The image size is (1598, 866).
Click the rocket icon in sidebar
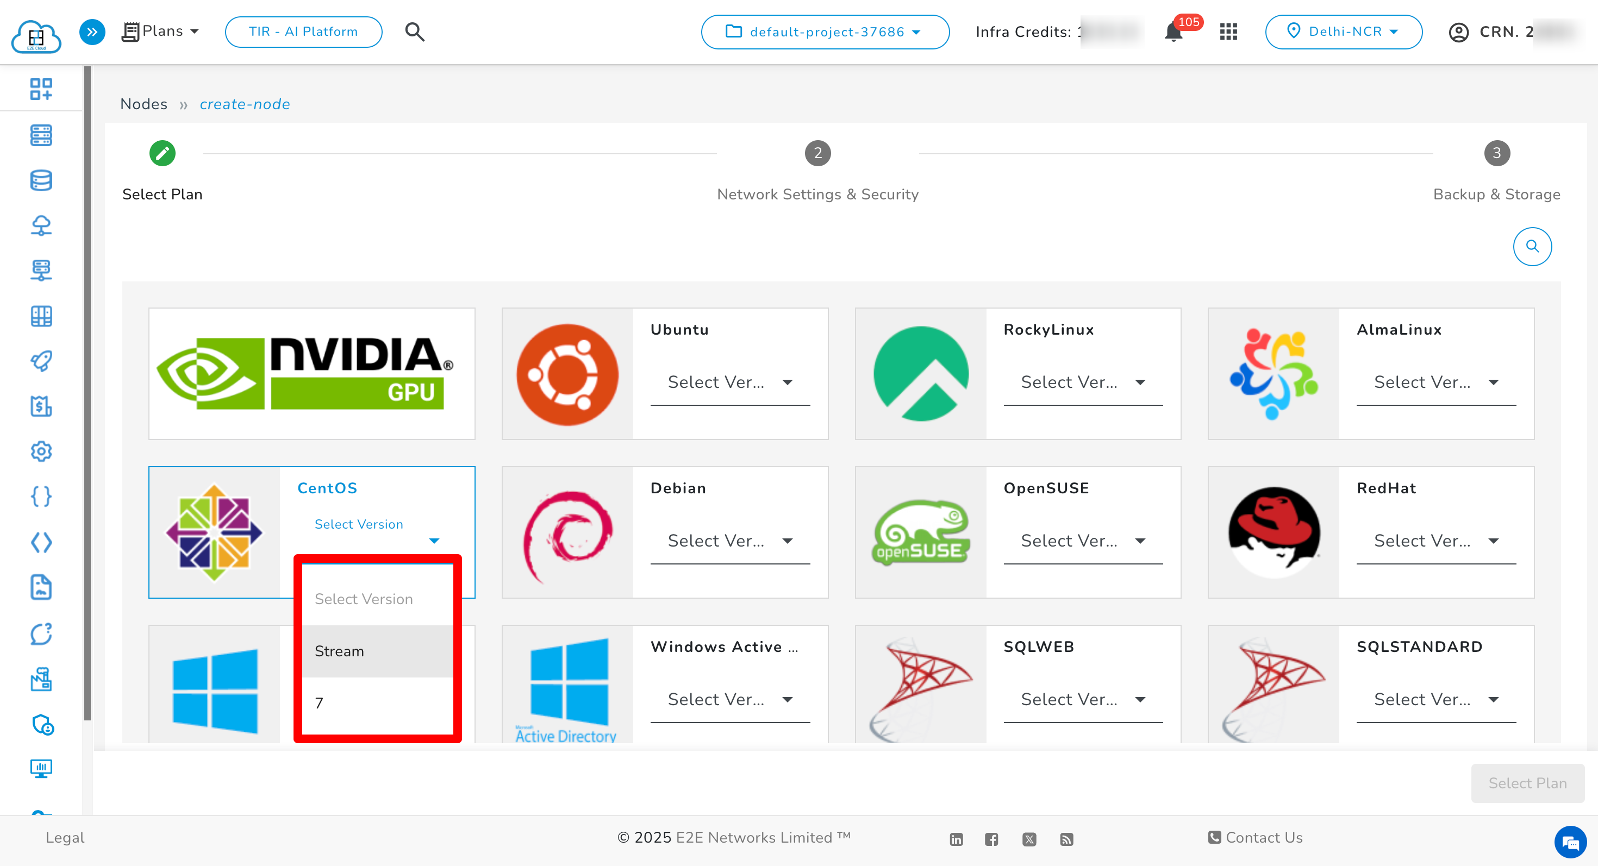[41, 361]
